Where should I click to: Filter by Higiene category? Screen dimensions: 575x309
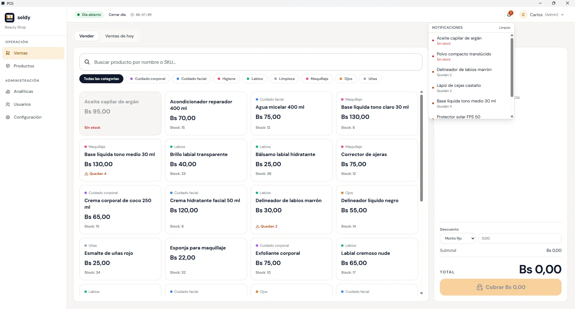tap(226, 79)
